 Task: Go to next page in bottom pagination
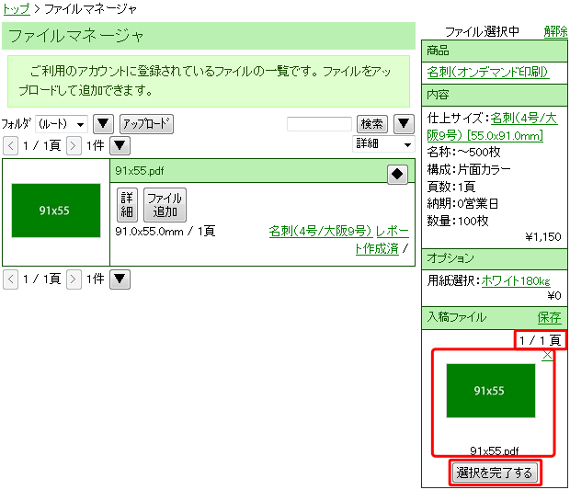tap(74, 279)
